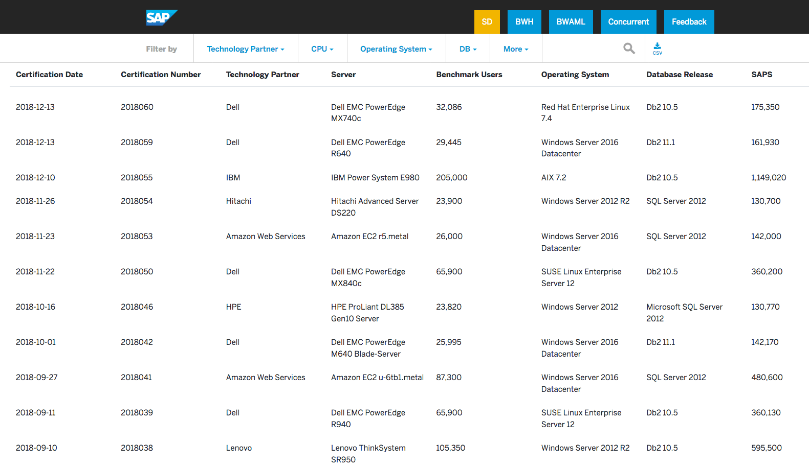Click the 595,500 SAPS value
The image size is (809, 466).
[x=767, y=448]
